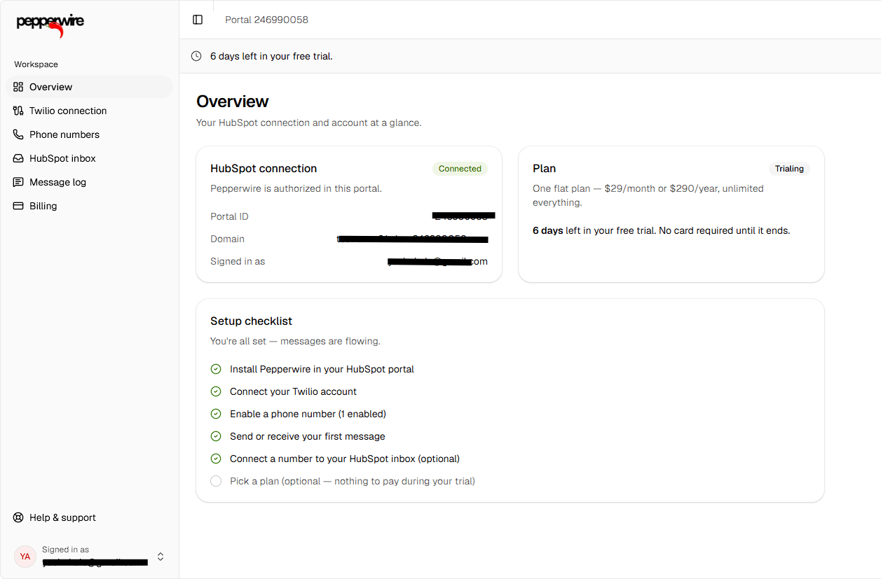Click the Twilio connection sidebar icon

[18, 111]
